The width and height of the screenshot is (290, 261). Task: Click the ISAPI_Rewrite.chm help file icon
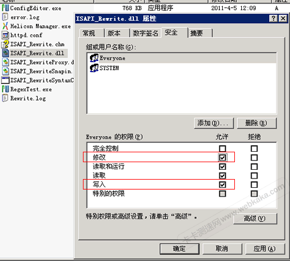[5, 44]
